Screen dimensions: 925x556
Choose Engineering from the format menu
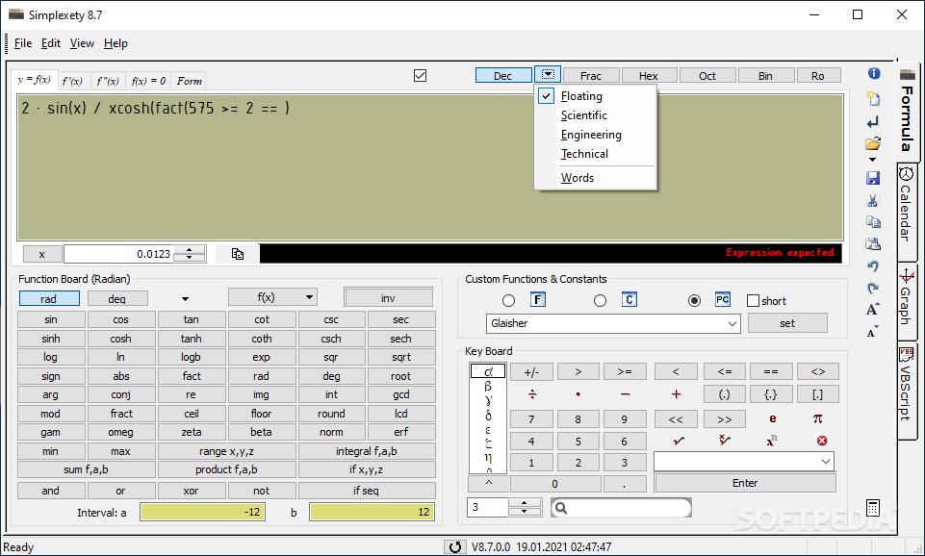591,135
